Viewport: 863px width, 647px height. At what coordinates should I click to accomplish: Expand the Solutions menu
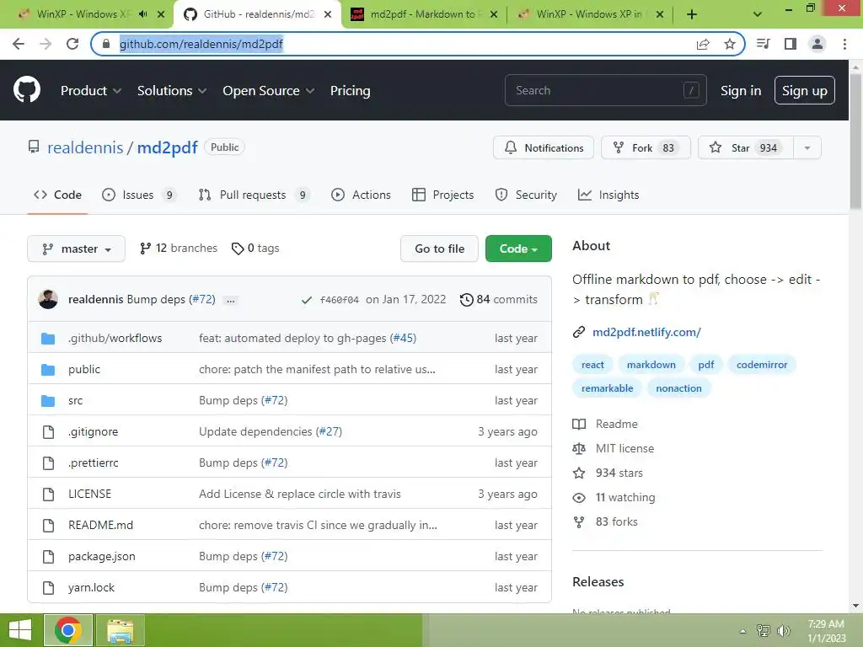click(172, 91)
